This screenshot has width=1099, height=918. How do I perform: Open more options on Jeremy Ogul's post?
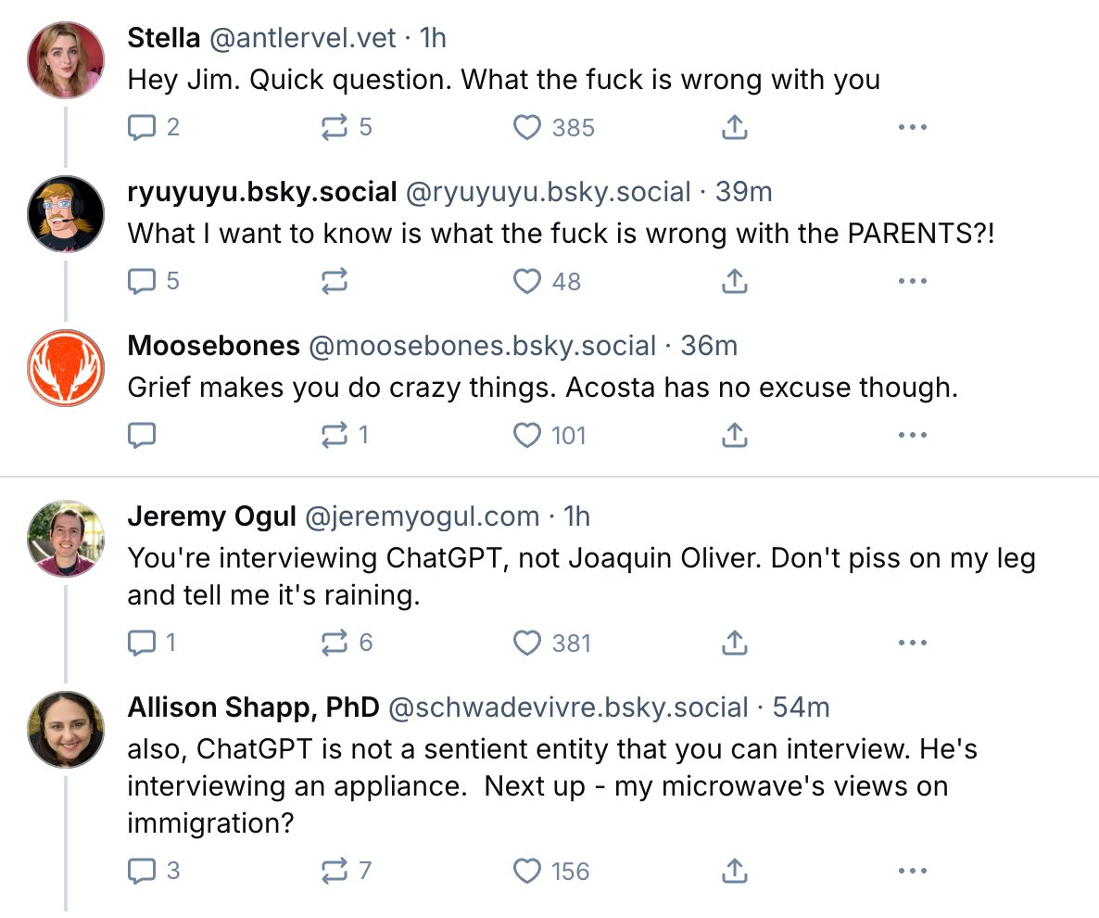point(913,642)
